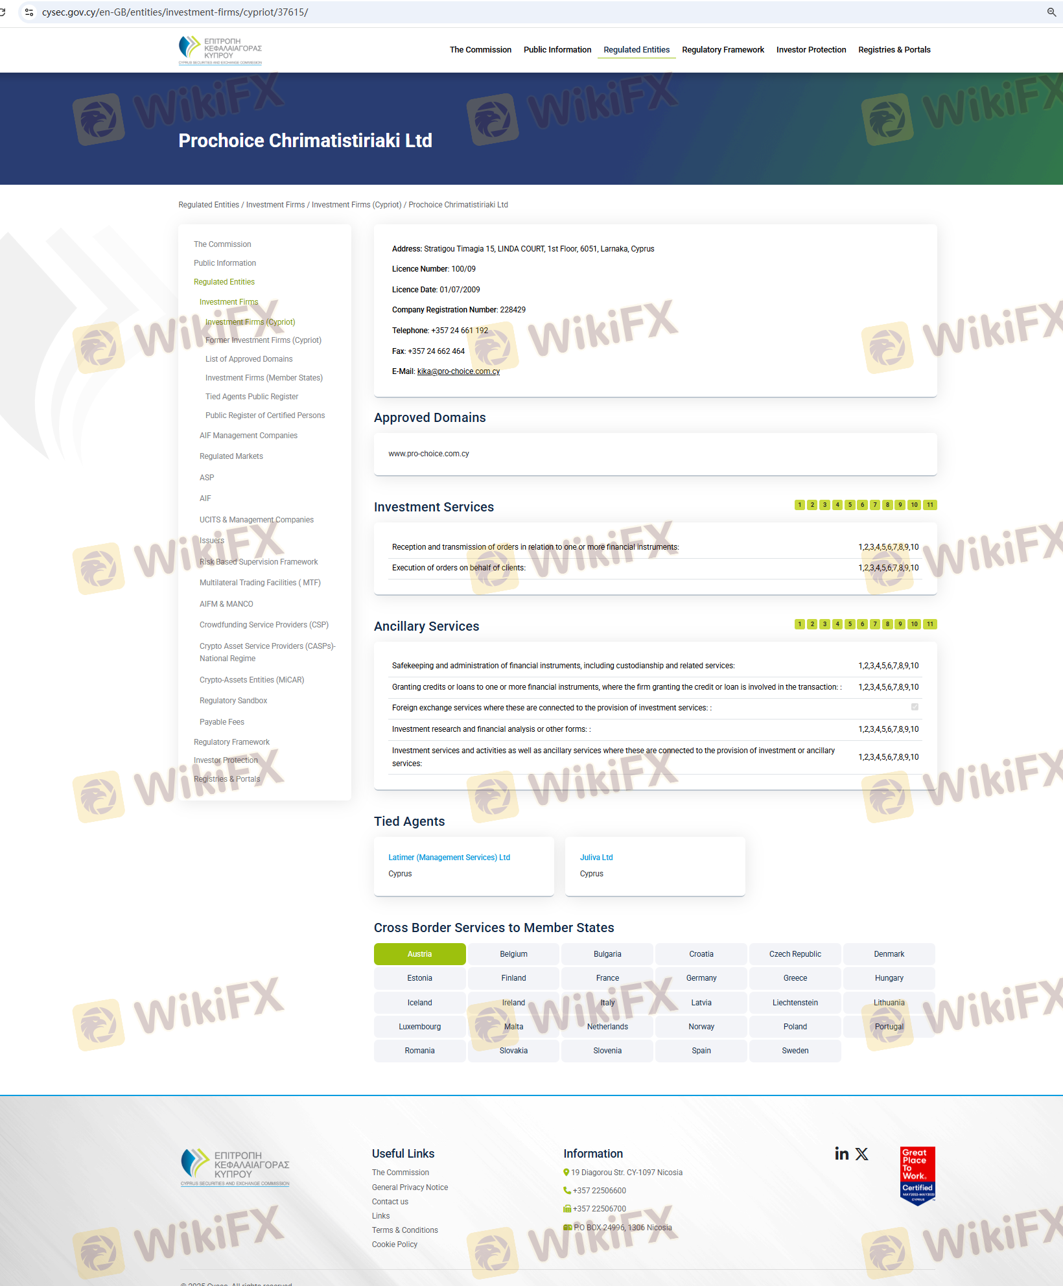1063x1286 pixels.
Task: Select Germany in the member states grid
Action: (x=701, y=978)
